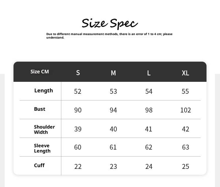
Task: Click the S size column header
Action: tap(78, 73)
